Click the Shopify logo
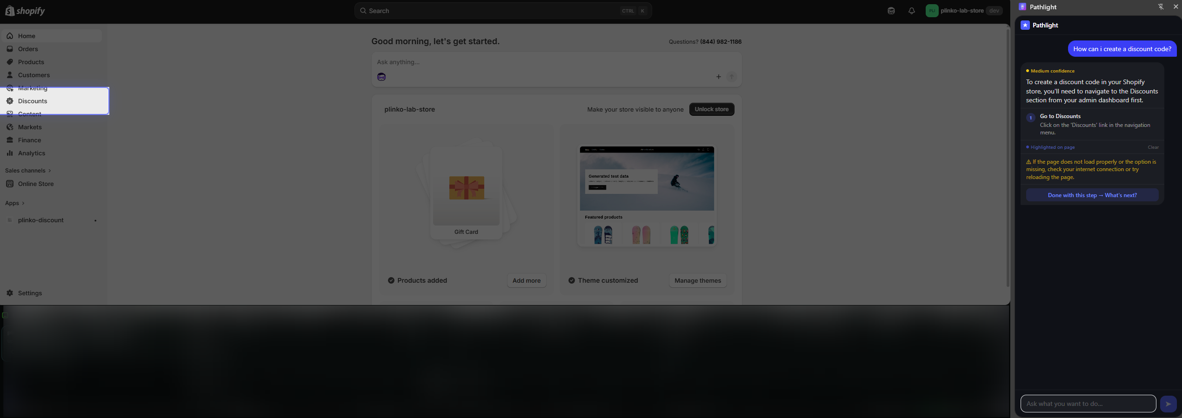The height and width of the screenshot is (418, 1182). tap(25, 11)
